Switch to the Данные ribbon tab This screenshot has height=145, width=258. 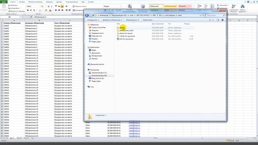click(x=59, y=2)
